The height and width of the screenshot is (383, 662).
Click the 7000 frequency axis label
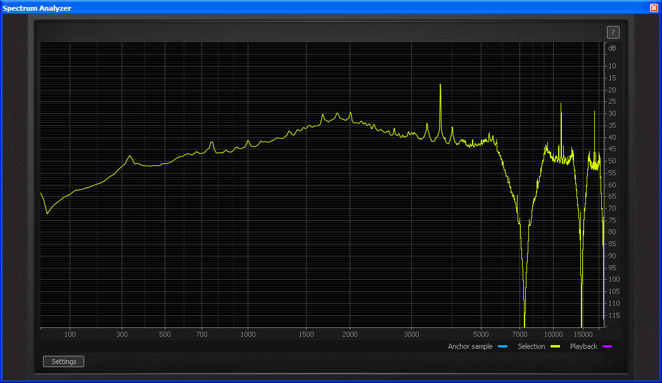(x=519, y=334)
